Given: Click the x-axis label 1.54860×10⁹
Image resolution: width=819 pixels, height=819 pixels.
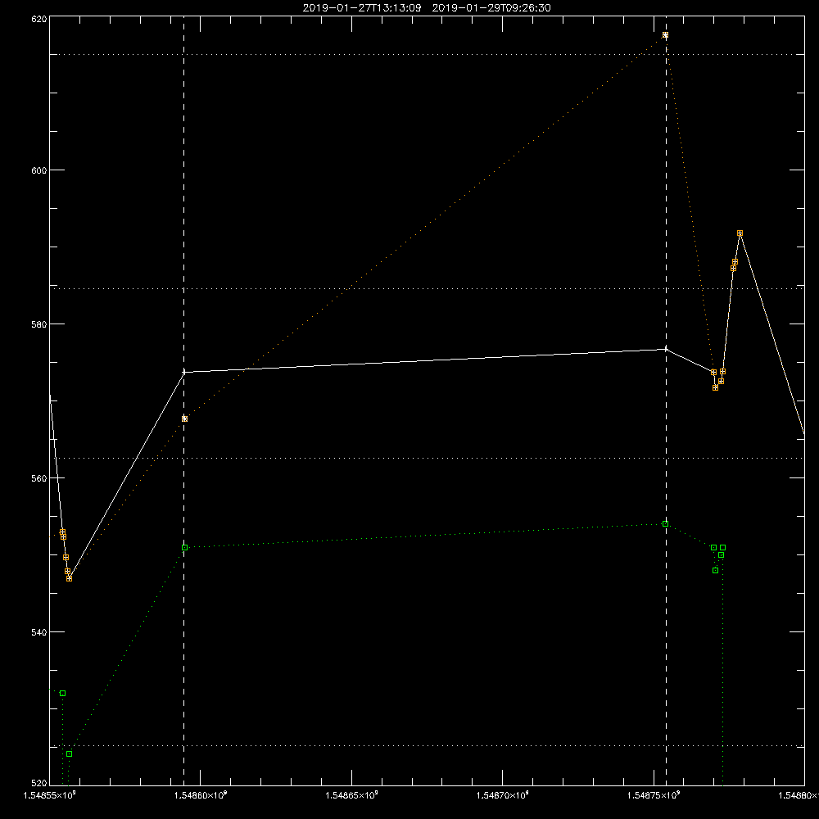Looking at the screenshot, I should 201,795.
